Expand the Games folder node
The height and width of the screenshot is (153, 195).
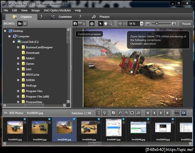[x=18, y=64]
